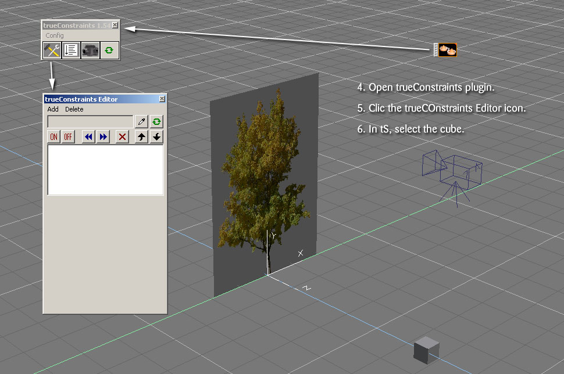Click inside the empty constraints list box

[105, 170]
